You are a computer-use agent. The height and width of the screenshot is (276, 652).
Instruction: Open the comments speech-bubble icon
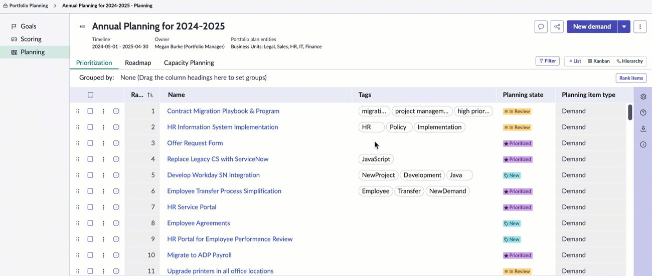tap(541, 26)
